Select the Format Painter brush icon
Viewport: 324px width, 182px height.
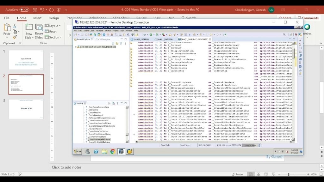click(14, 37)
